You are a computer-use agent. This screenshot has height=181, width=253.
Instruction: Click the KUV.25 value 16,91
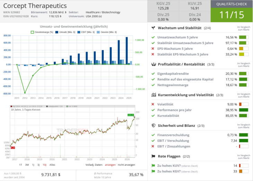point(195,8)
